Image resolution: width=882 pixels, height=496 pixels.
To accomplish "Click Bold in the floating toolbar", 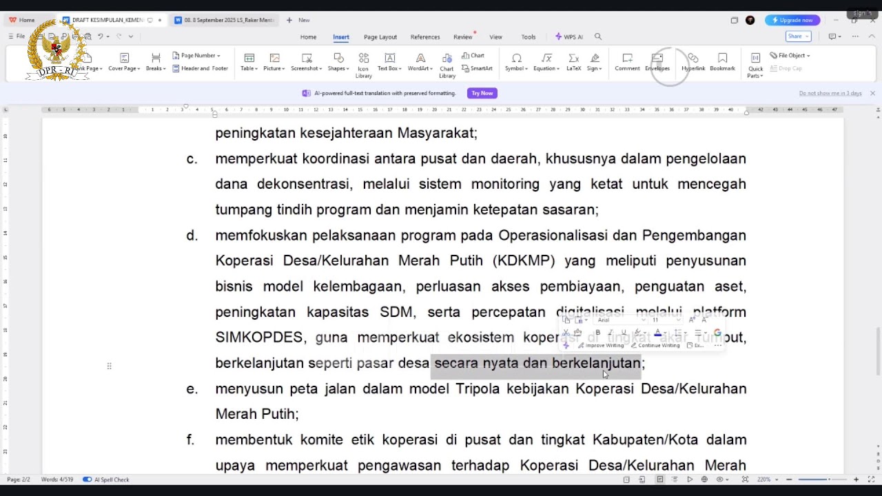I will (x=597, y=333).
